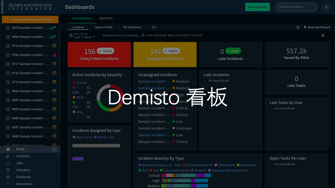Toggle the Critical legend in Active Incidents by Severity
Image resolution: width=335 pixels, height=188 pixels.
pyautogui.click(x=80, y=83)
